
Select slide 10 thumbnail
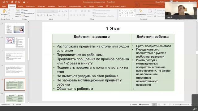pos(15,98)
